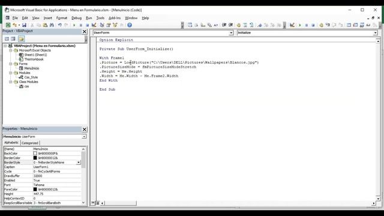
Task: Click the BackColor white color swatch
Action: click(x=35, y=154)
